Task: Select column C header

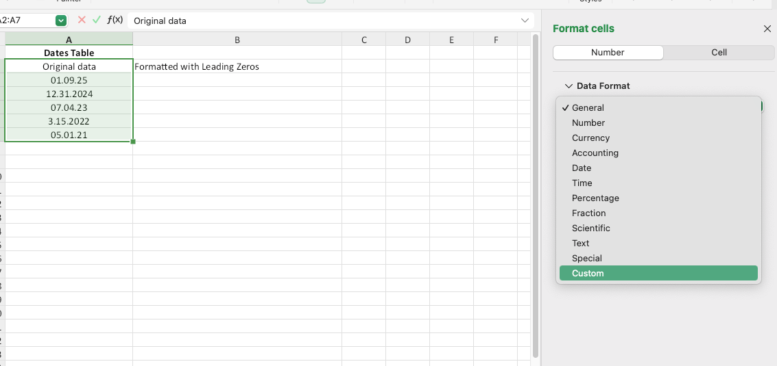Action: click(x=363, y=40)
